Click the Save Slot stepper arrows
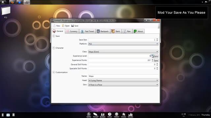The height and width of the screenshot is (118, 211). point(157,40)
